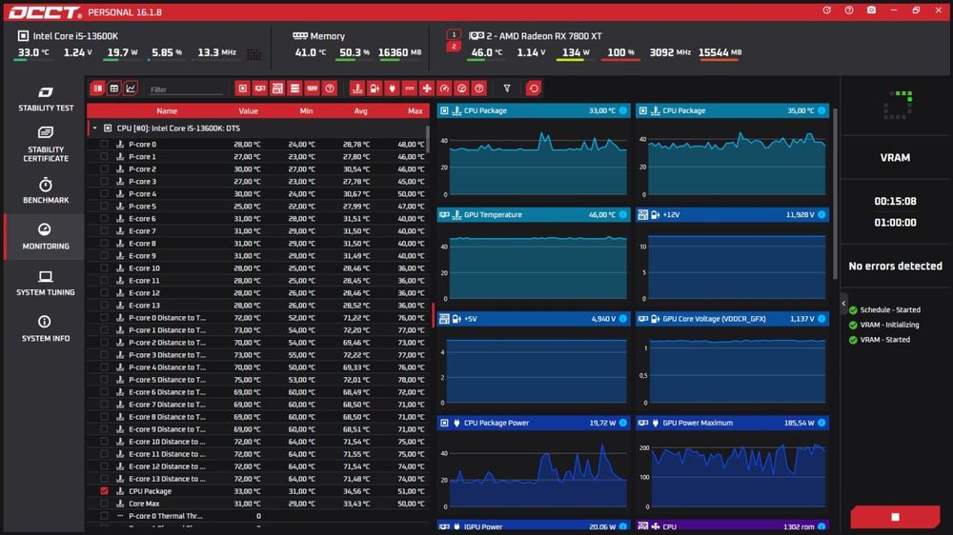The image size is (953, 535).
Task: Stop the running VRAM test
Action: (x=895, y=517)
